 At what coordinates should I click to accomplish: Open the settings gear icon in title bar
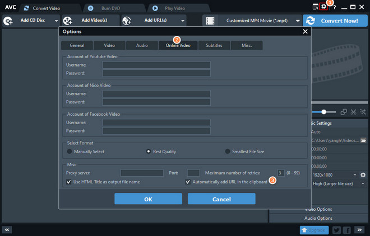tap(324, 7)
